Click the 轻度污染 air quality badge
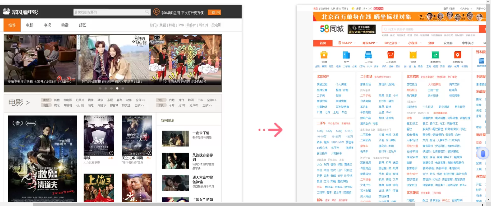The height and width of the screenshot is (206, 491). (x=378, y=8)
